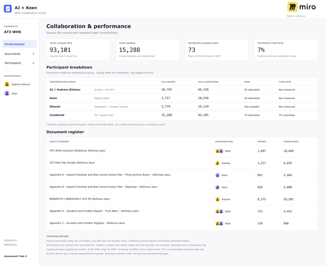Viewport: 326px width, 266px height.
Task: Open BSBWRT411 BSBWHS411 AT3 PE AGilmour.docx
Action: pyautogui.click(x=80, y=199)
